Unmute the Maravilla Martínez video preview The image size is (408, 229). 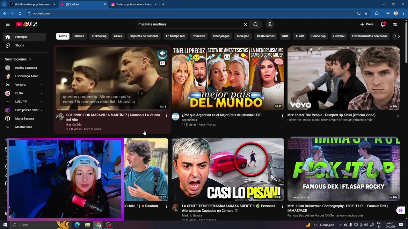point(163,53)
